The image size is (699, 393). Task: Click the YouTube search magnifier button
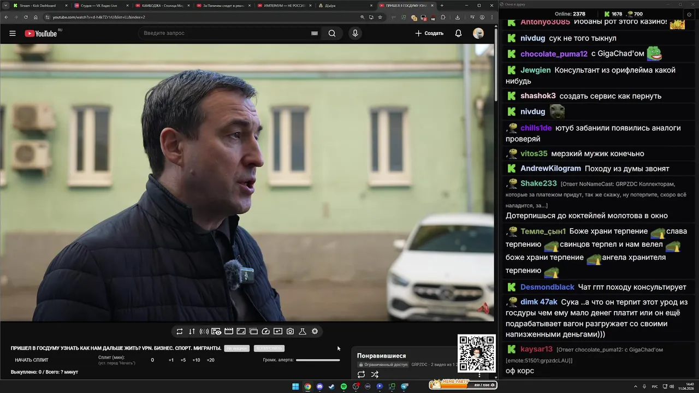[x=332, y=33]
